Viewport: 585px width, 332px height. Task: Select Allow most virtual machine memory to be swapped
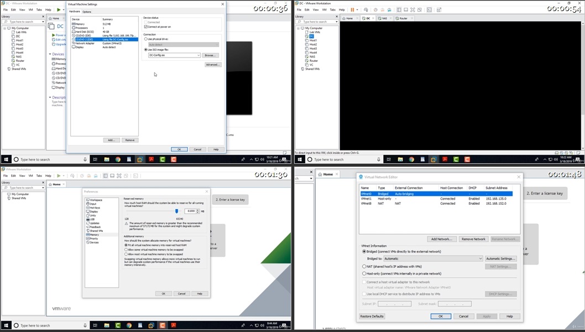pyautogui.click(x=126, y=255)
